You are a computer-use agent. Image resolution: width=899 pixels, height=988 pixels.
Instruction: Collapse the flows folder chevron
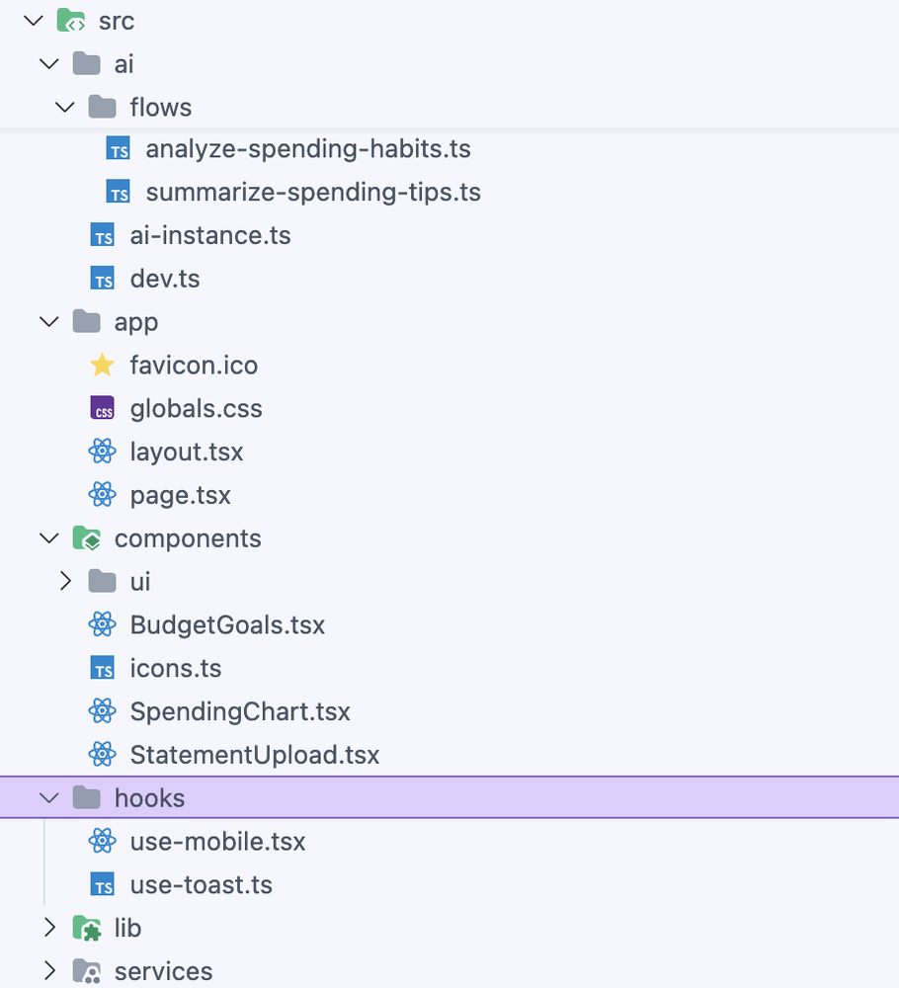pos(65,107)
